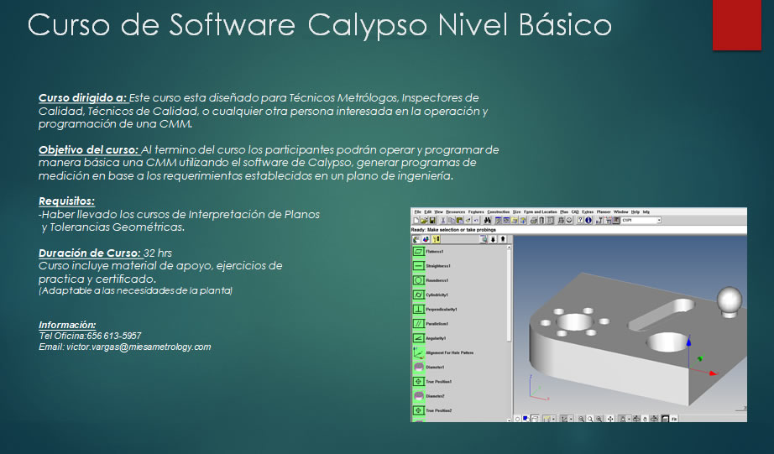This screenshot has width=774, height=454.
Task: Click the up arrow list button
Action: point(503,239)
